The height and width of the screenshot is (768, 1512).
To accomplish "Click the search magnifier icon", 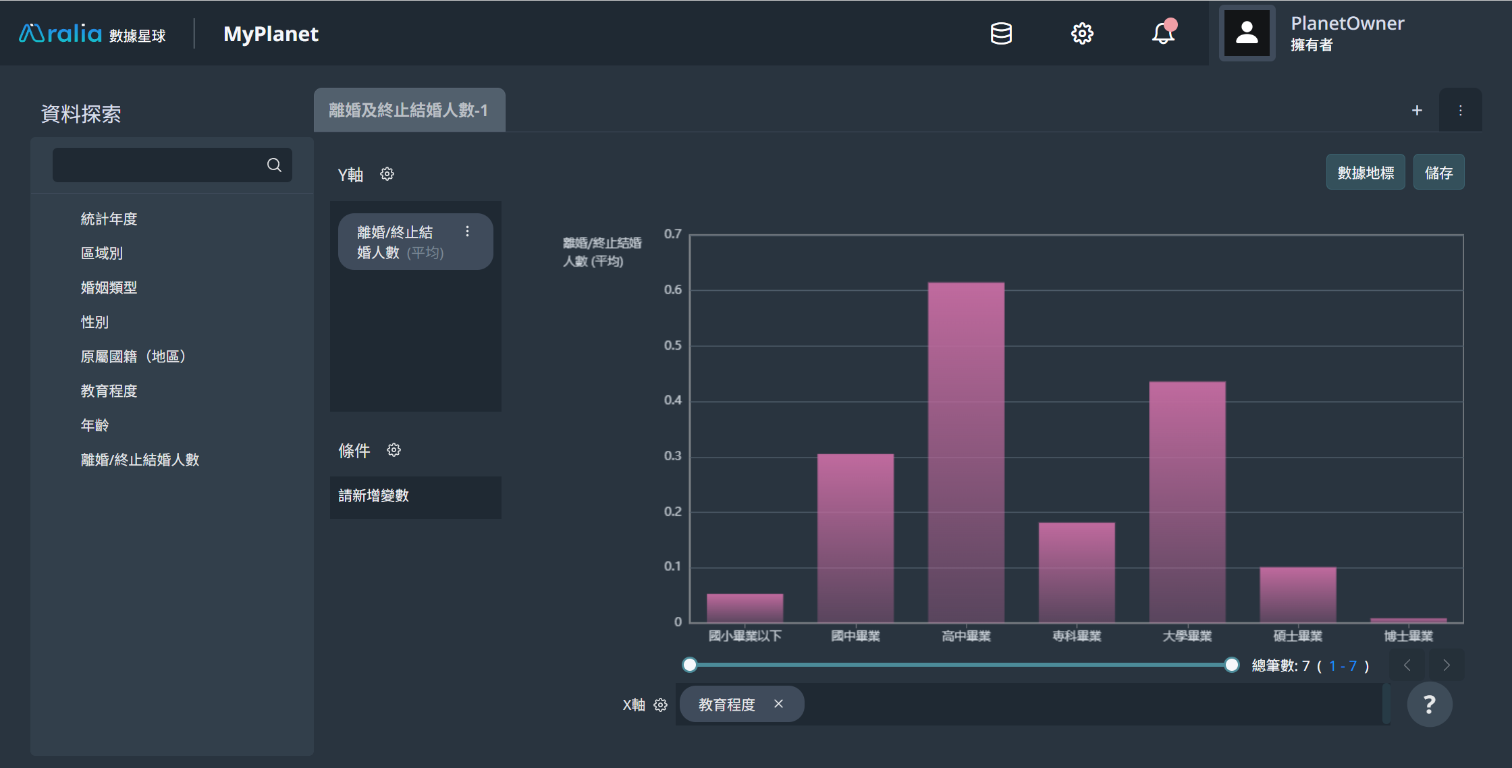I will [274, 165].
